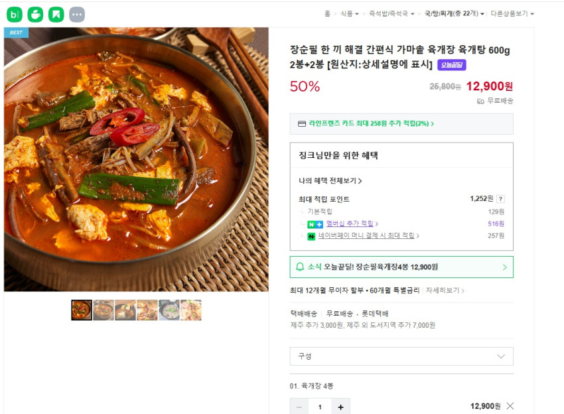Viewport: 564px width, 414px height.
Task: Open the gray more-options ellipsis icon
Action: pyautogui.click(x=76, y=14)
